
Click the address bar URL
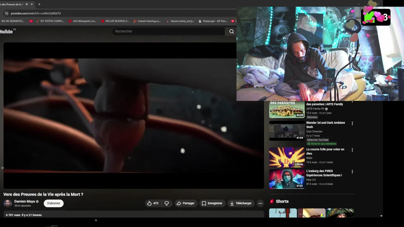tap(36, 13)
